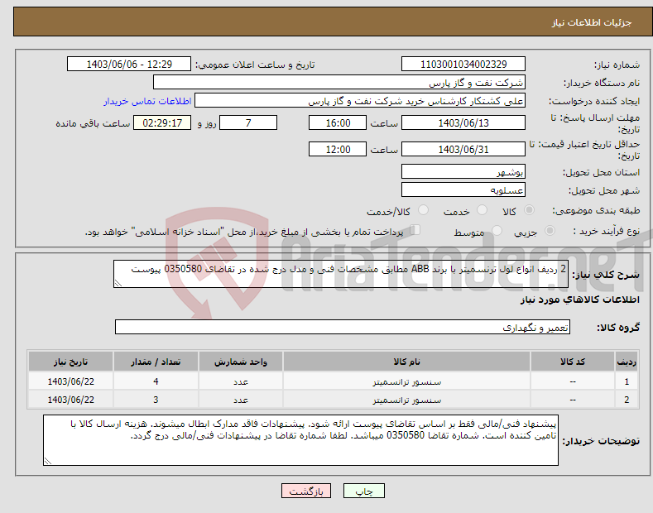Click the چاپ print button
653x513 pixels.
point(363,491)
